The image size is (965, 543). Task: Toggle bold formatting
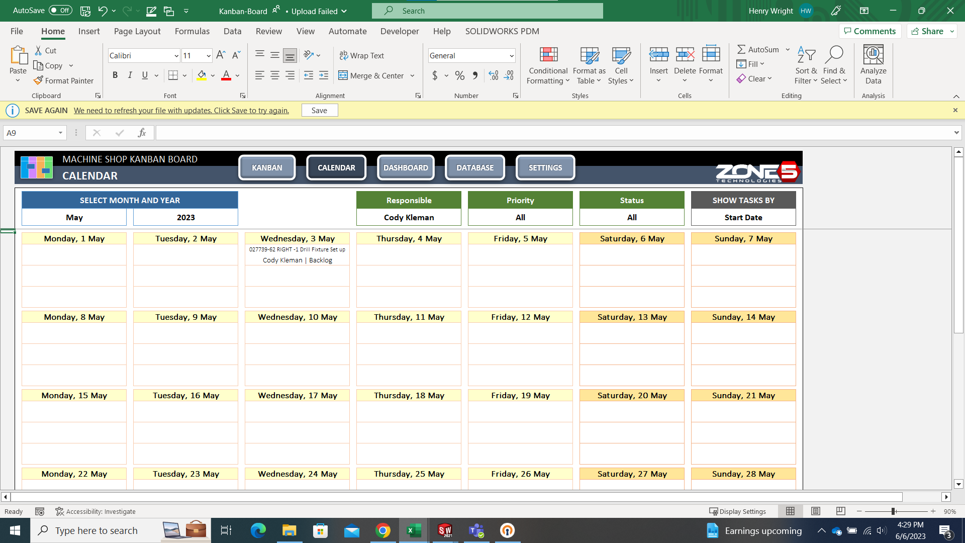tap(115, 75)
